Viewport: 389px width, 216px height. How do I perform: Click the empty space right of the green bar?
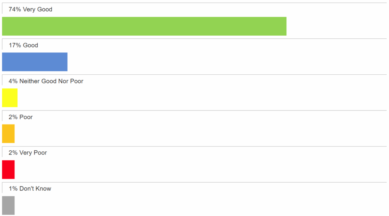coord(336,26)
